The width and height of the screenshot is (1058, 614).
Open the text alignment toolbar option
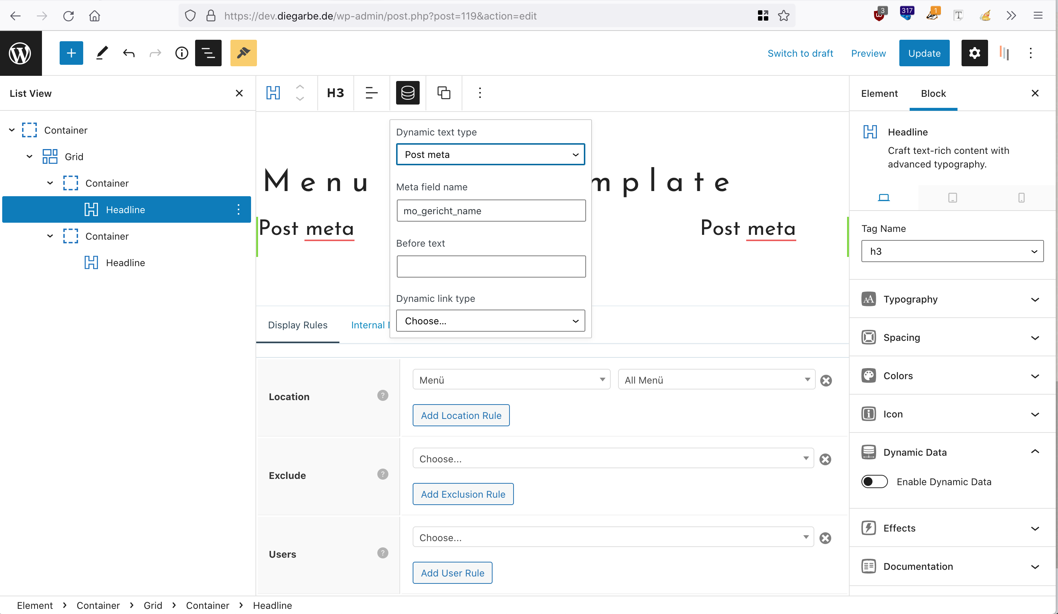coord(371,93)
